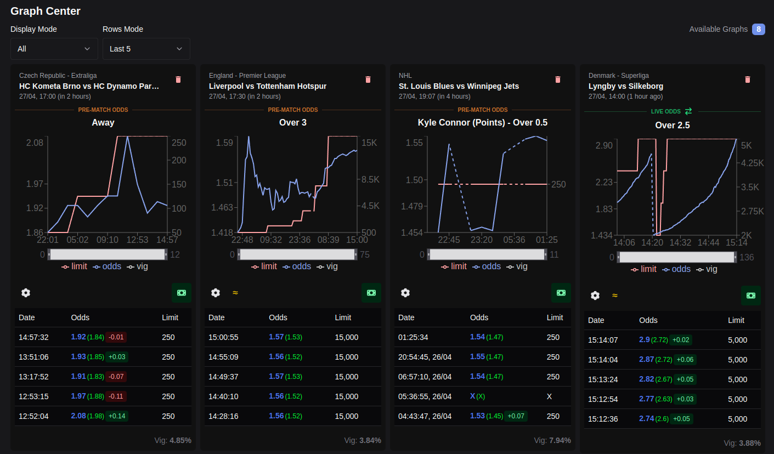Viewport: 774px width, 454px height.
Task: Click range slider under St. Louis Blues chart
Action: (487, 254)
